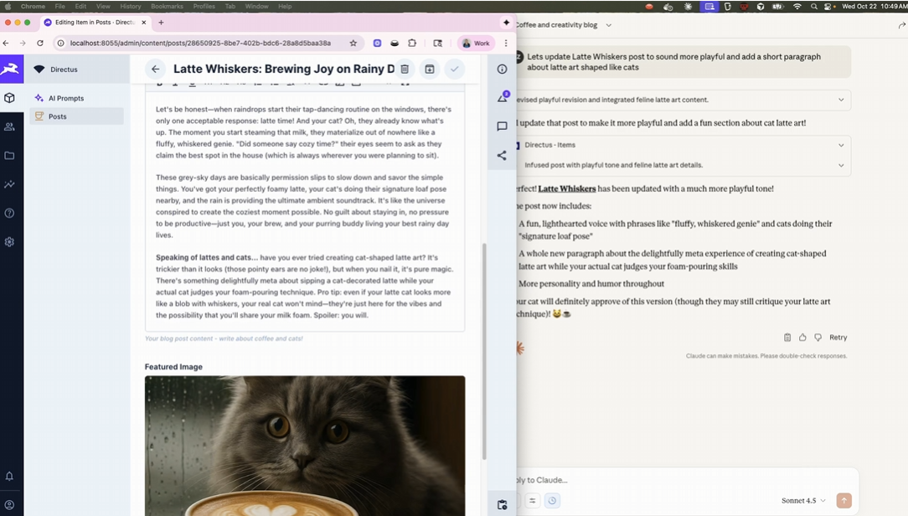Send the message with the orange arrow button

(x=844, y=500)
